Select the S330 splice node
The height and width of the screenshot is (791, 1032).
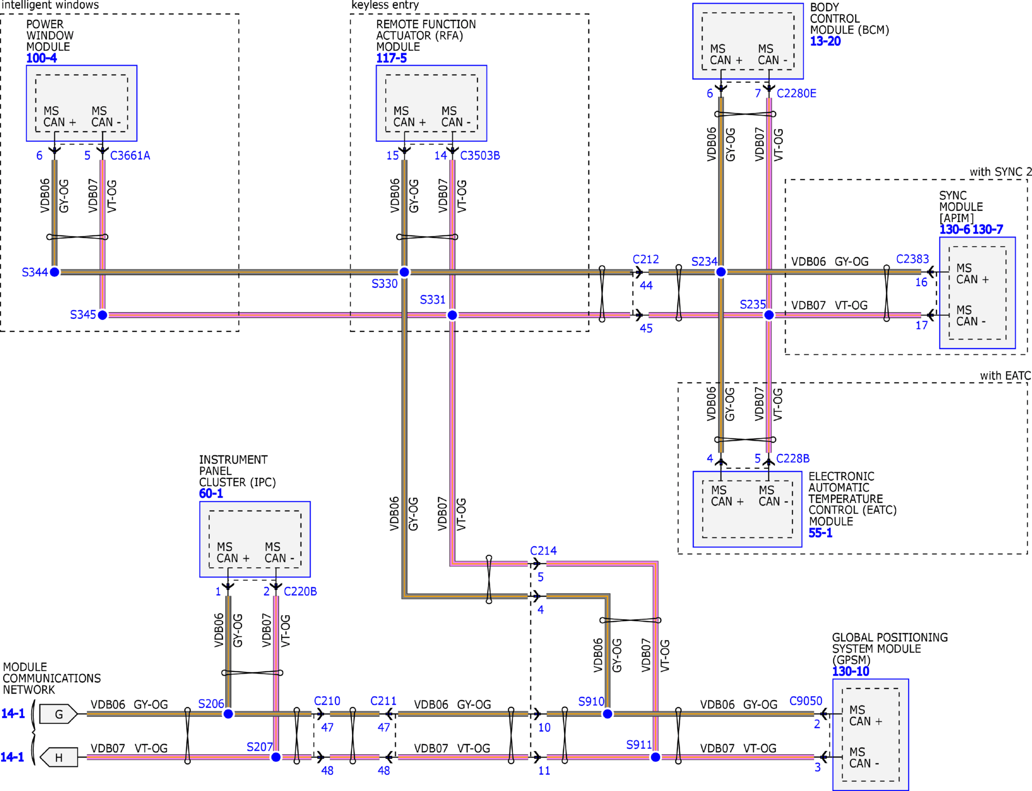404,272
